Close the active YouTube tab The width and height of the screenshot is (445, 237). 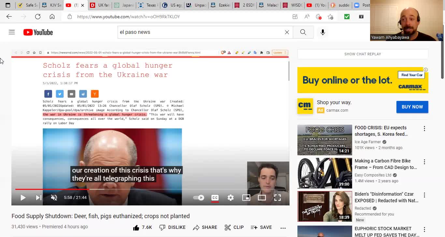[x=82, y=5]
